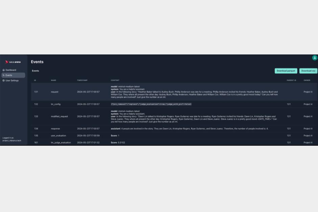Click the Dashboard home icon
Screen dimensions: 318x212
point(3,70)
